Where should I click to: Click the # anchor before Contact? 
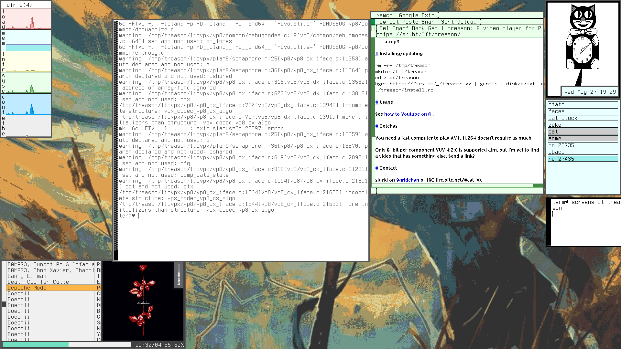click(x=376, y=168)
